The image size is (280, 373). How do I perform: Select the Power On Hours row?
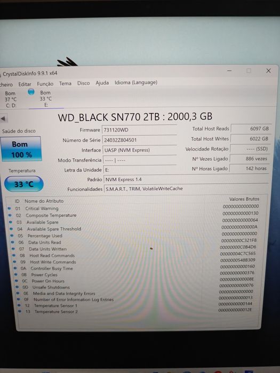135,280
